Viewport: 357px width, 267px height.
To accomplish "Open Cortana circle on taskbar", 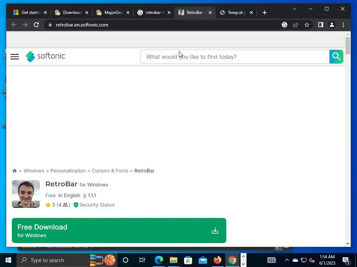I will [x=126, y=260].
